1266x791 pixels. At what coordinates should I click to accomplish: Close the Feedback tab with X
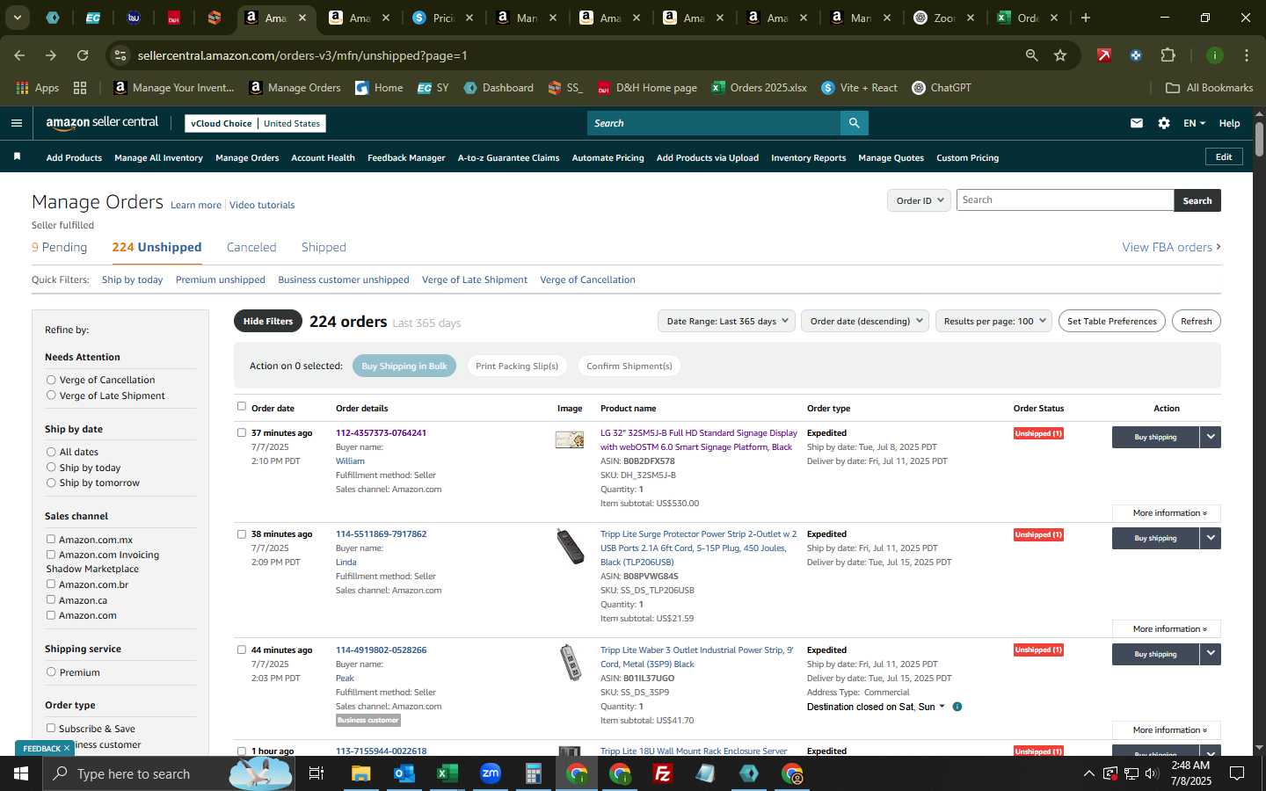click(x=66, y=749)
